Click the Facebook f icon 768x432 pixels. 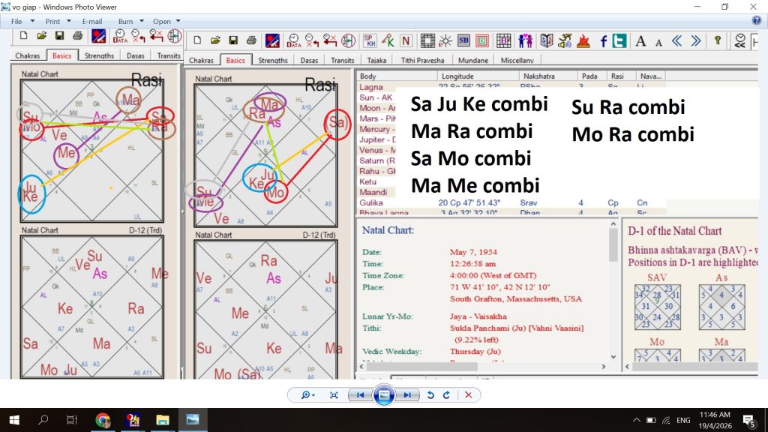[x=604, y=41]
